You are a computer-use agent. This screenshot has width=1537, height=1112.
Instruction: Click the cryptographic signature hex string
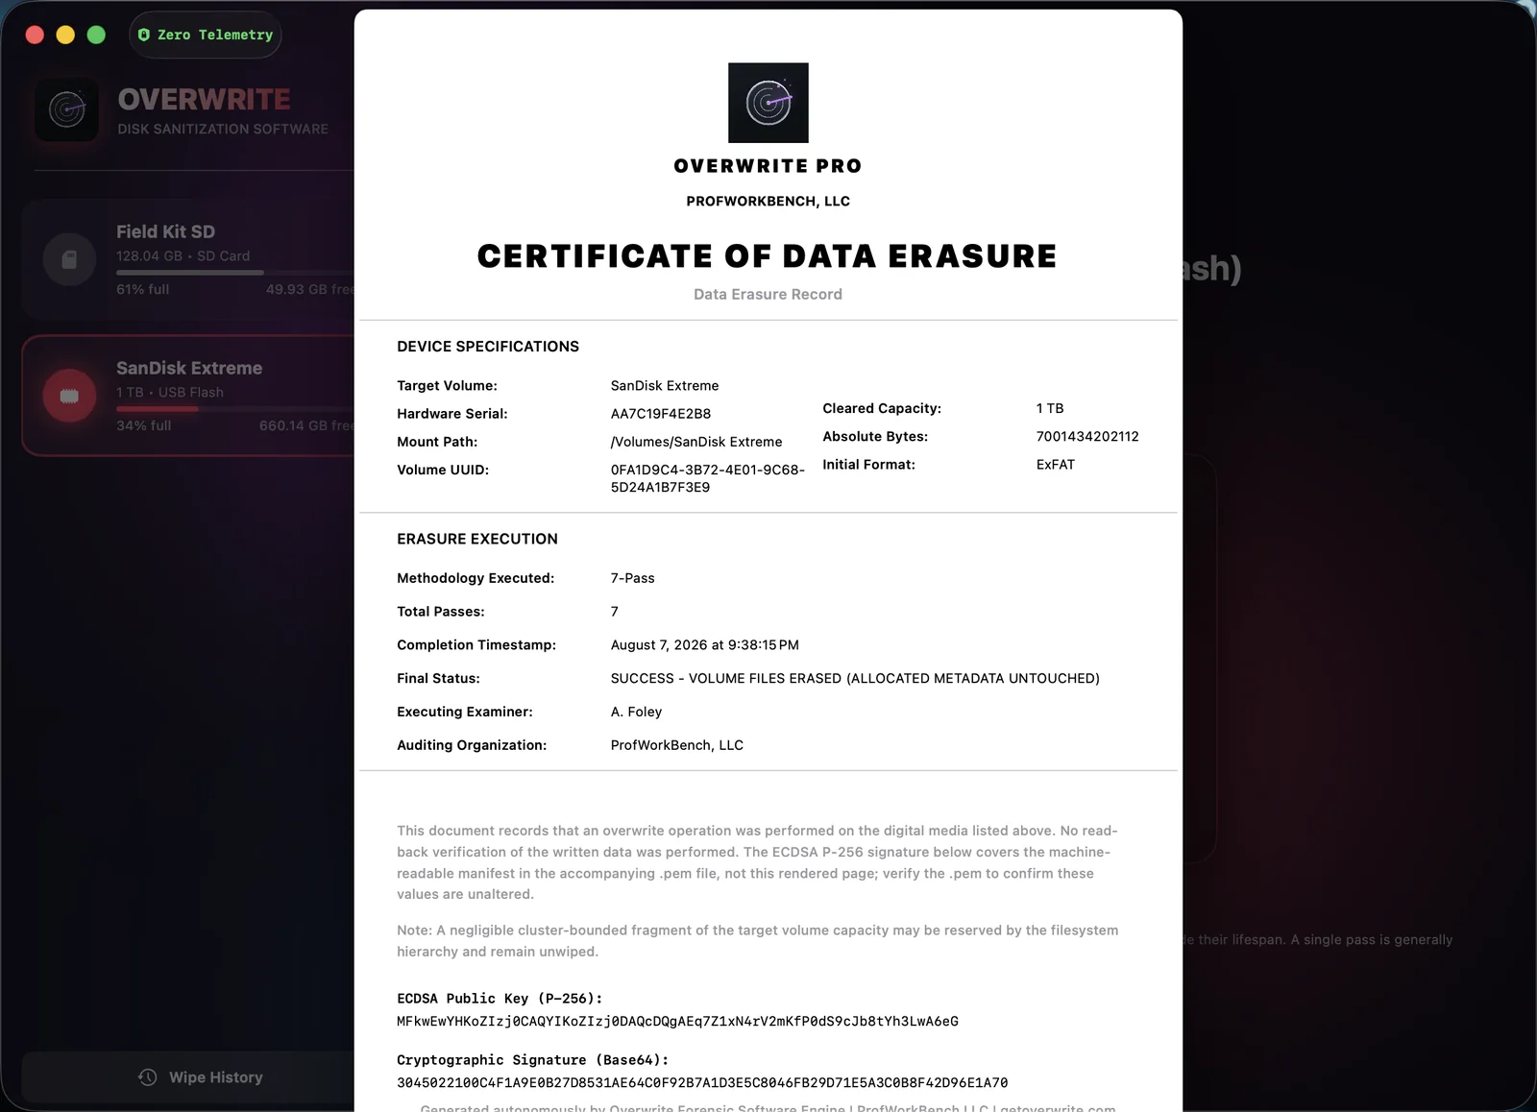(702, 1082)
